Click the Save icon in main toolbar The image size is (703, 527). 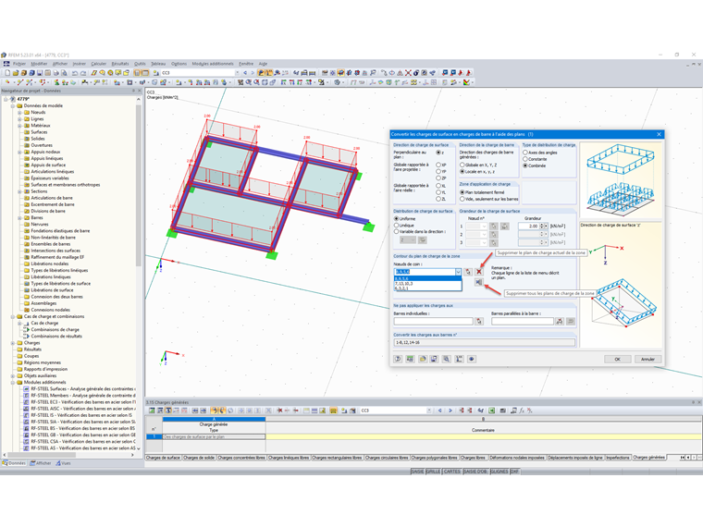coord(40,73)
